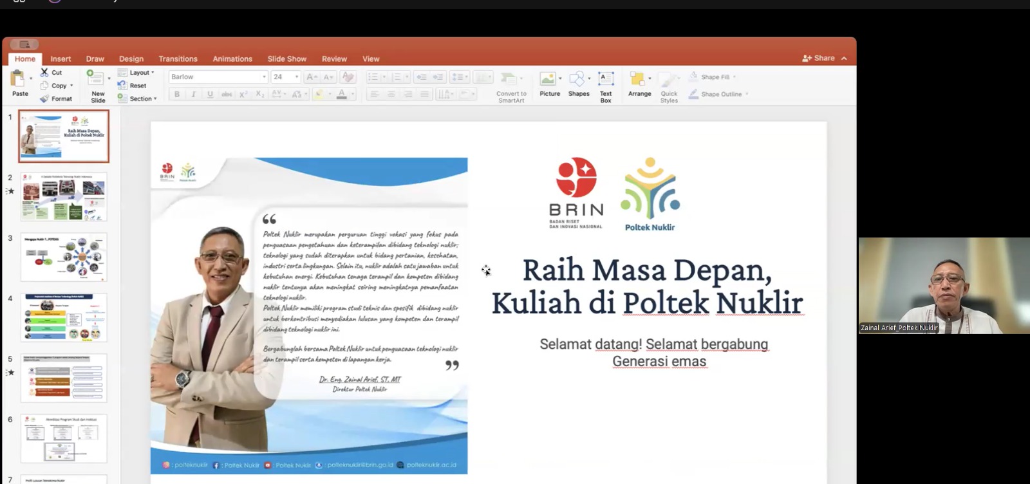Open the Slide Show tab
Image resolution: width=1030 pixels, height=484 pixels.
click(286, 59)
